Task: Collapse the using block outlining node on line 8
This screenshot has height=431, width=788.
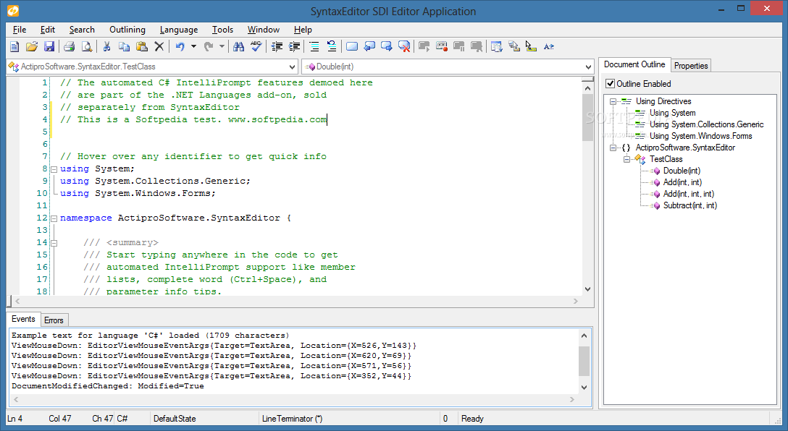Action: click(x=54, y=169)
